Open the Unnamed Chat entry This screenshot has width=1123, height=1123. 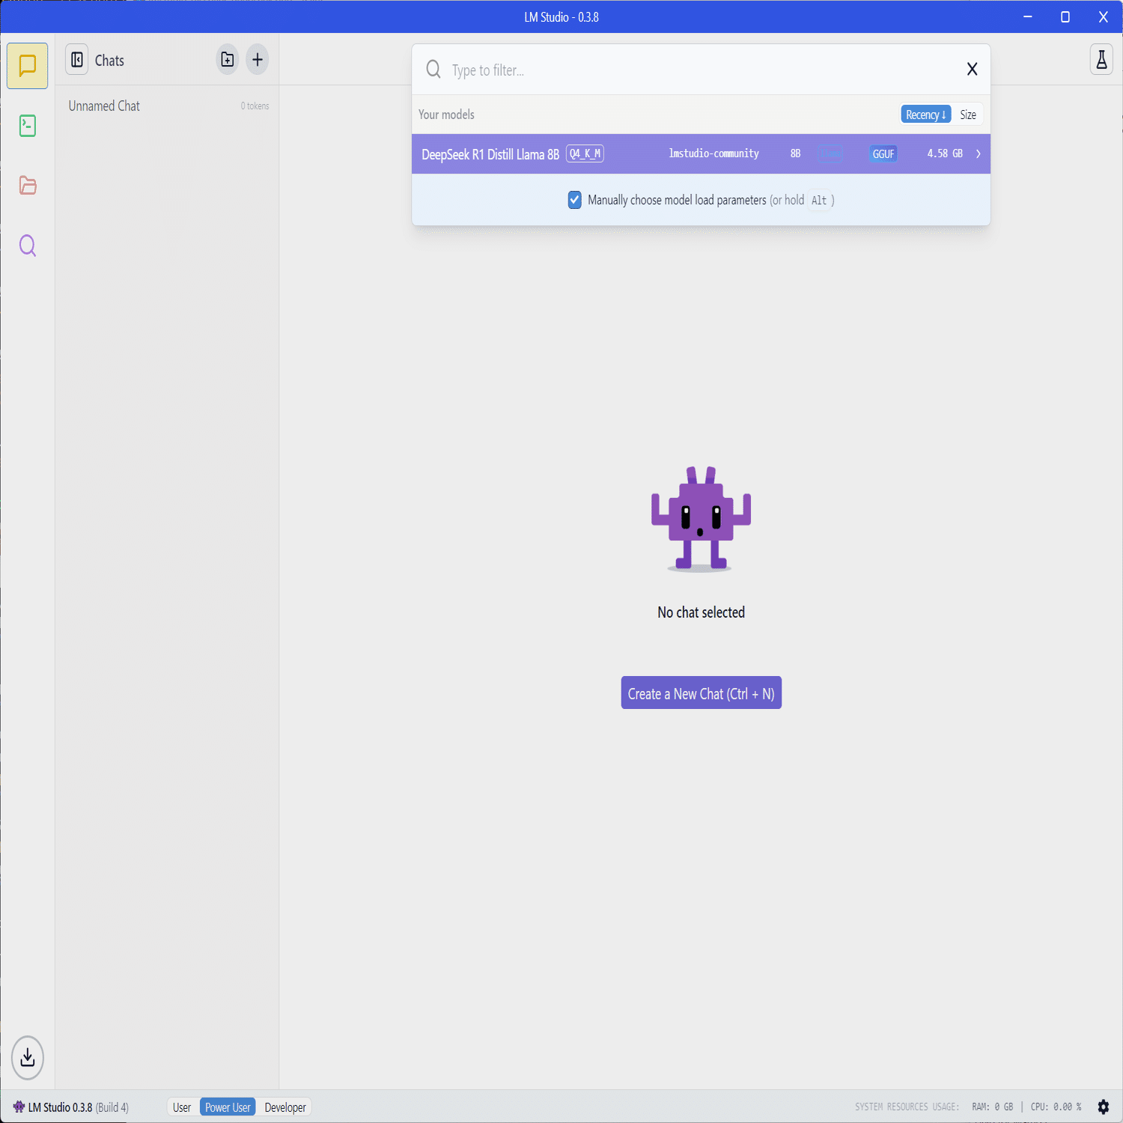tap(167, 106)
